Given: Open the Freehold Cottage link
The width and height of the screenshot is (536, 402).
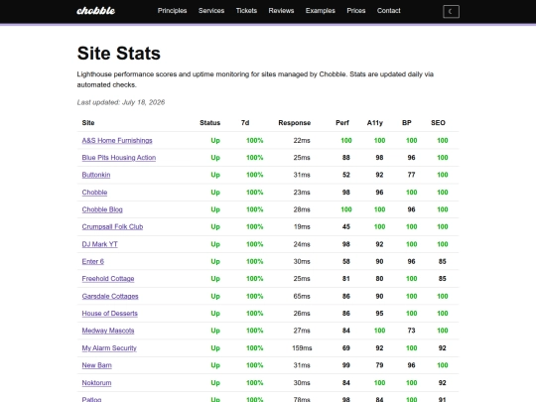Looking at the screenshot, I should coord(108,279).
